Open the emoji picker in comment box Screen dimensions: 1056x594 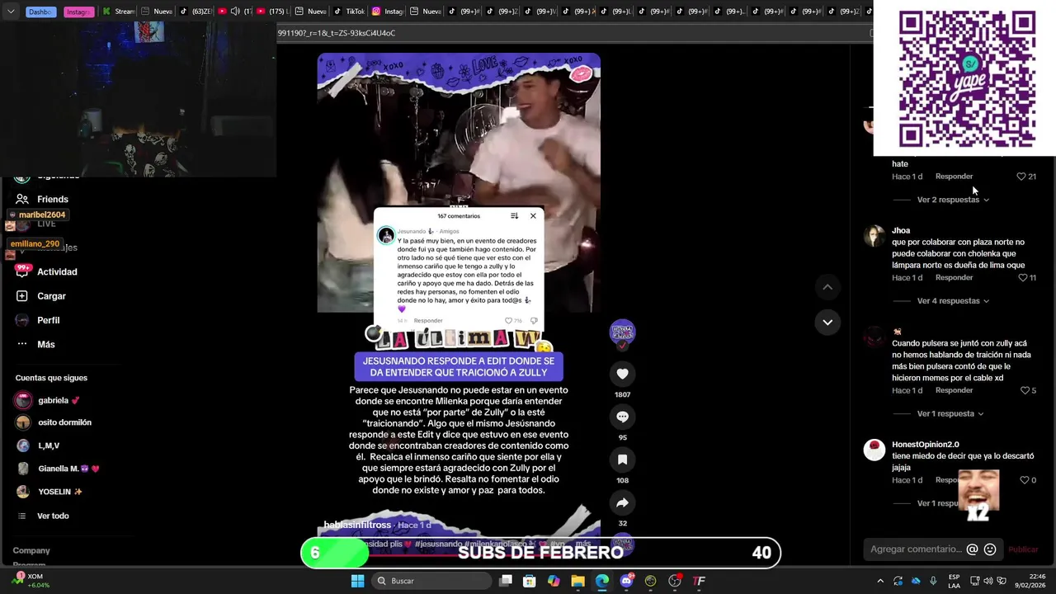(990, 549)
